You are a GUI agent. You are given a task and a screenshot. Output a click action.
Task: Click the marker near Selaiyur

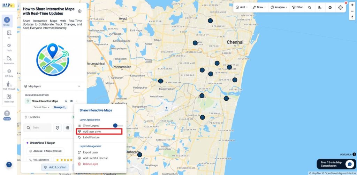(139, 155)
